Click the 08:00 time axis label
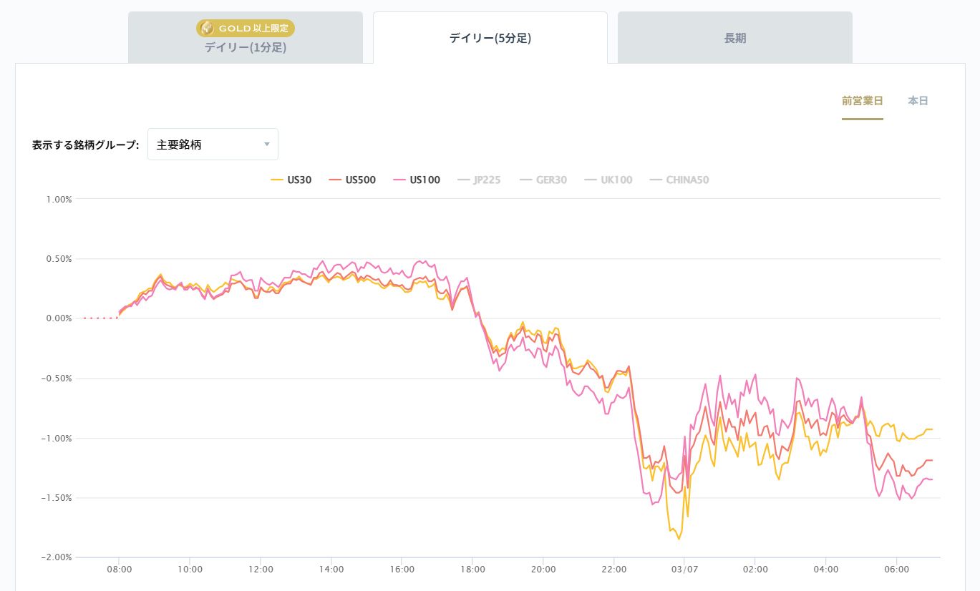The width and height of the screenshot is (980, 591). (x=119, y=570)
